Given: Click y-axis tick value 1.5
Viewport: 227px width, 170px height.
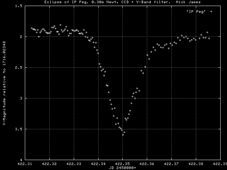Looking at the screenshot, I should click(19, 6).
